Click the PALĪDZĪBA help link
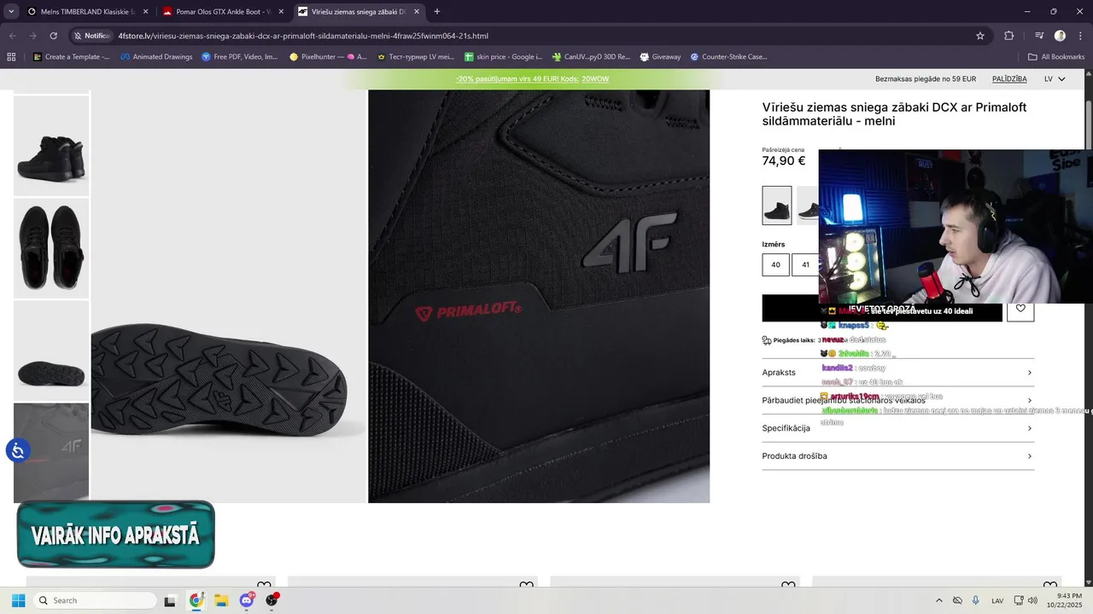 (1009, 78)
